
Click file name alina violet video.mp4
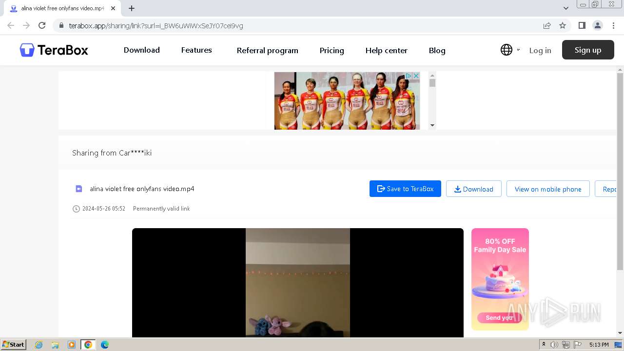tap(142, 189)
